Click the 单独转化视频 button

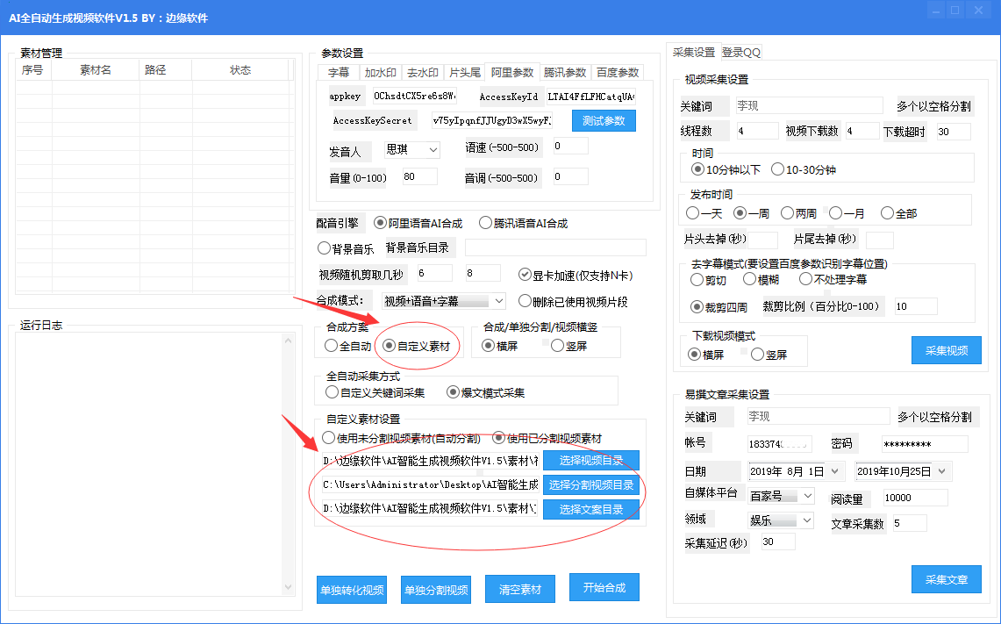click(353, 590)
